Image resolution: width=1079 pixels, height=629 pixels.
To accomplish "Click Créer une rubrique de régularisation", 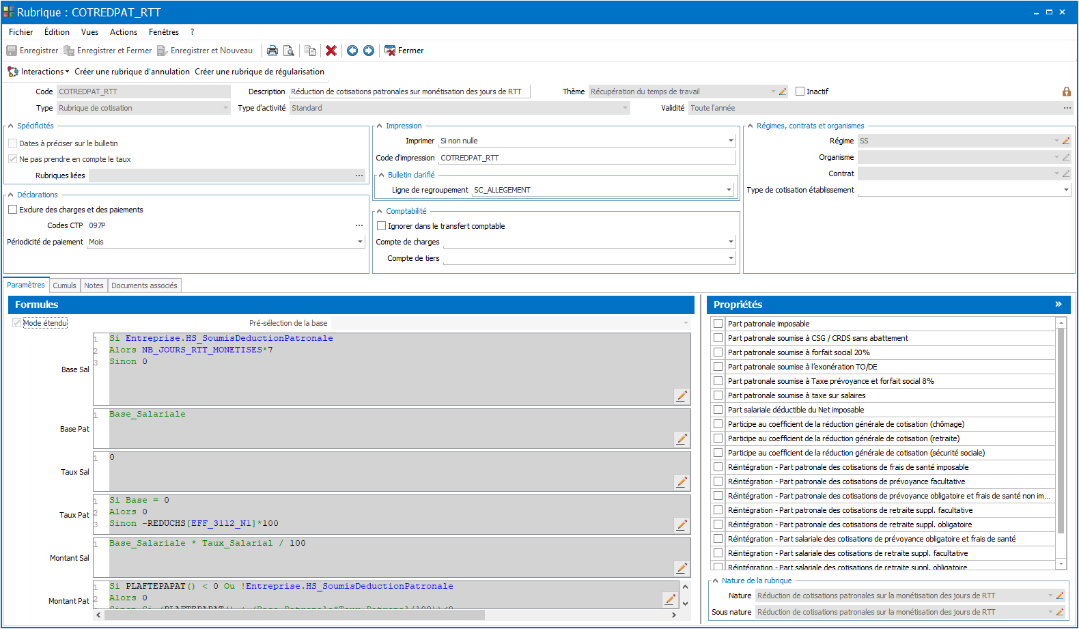I will tap(260, 72).
